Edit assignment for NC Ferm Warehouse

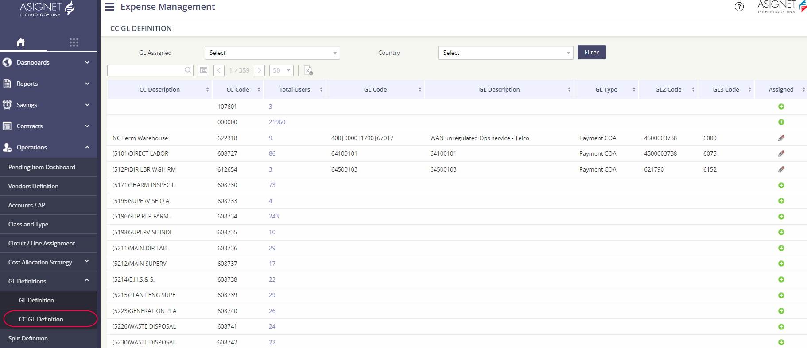click(781, 138)
